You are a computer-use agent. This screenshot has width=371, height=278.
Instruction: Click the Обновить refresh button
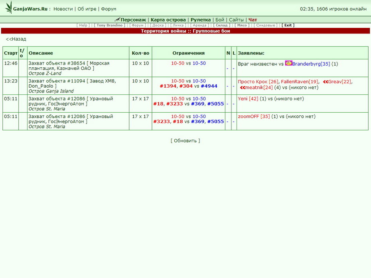(x=185, y=141)
